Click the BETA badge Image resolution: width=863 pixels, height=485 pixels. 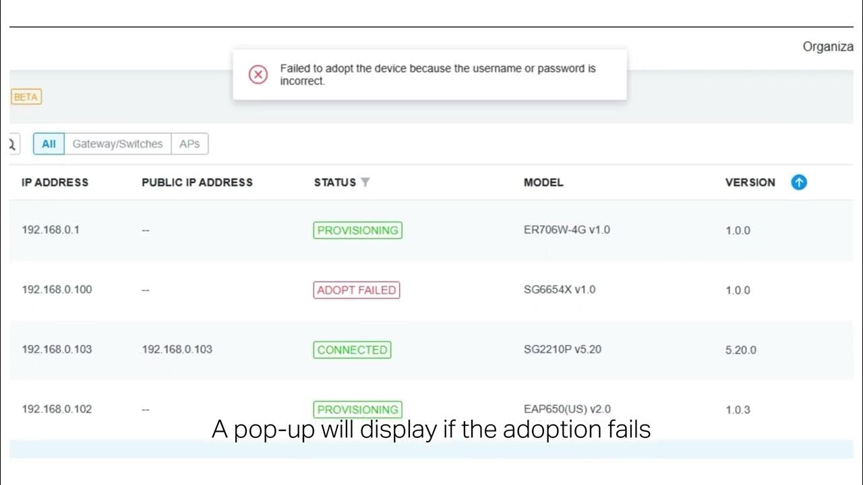(26, 97)
